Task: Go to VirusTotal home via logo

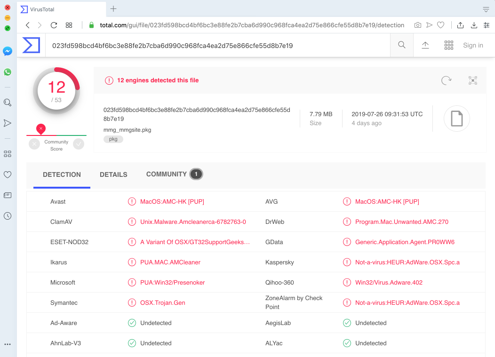Action: (31, 45)
